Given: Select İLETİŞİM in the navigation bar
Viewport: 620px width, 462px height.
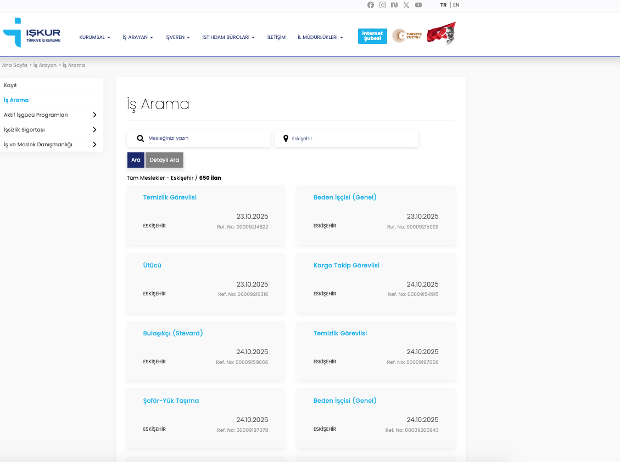Looking at the screenshot, I should tap(276, 37).
